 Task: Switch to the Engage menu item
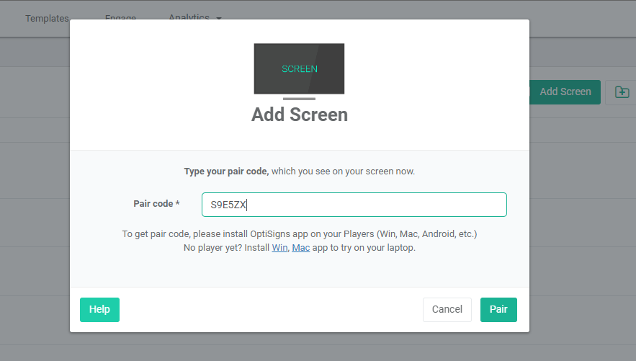tap(120, 18)
